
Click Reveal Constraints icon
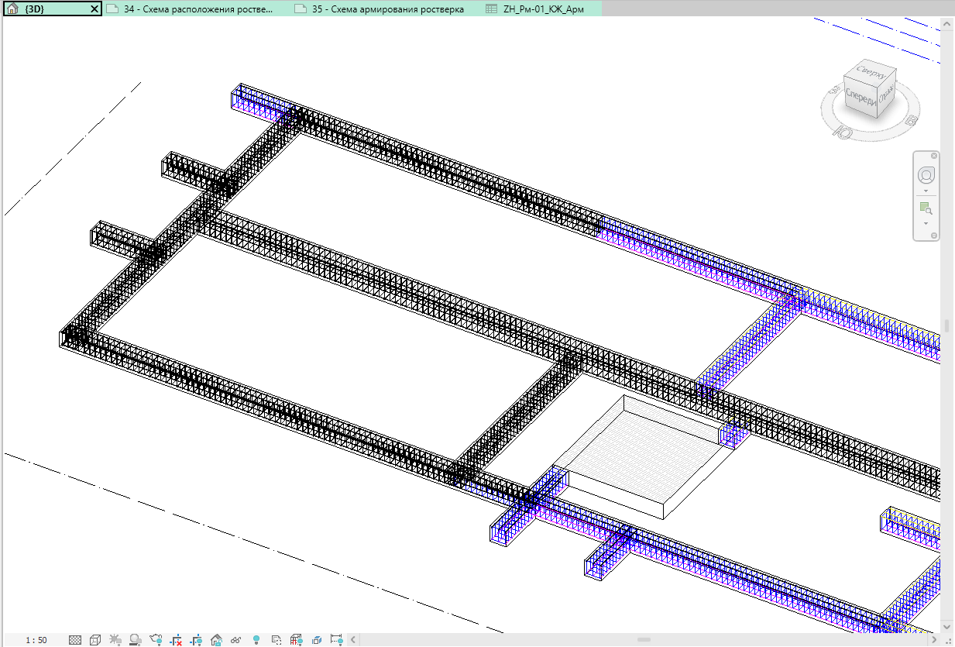click(x=337, y=640)
